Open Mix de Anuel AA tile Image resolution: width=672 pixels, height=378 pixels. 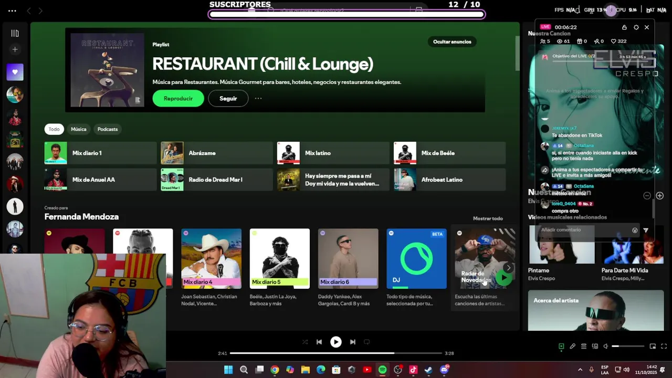pos(100,180)
